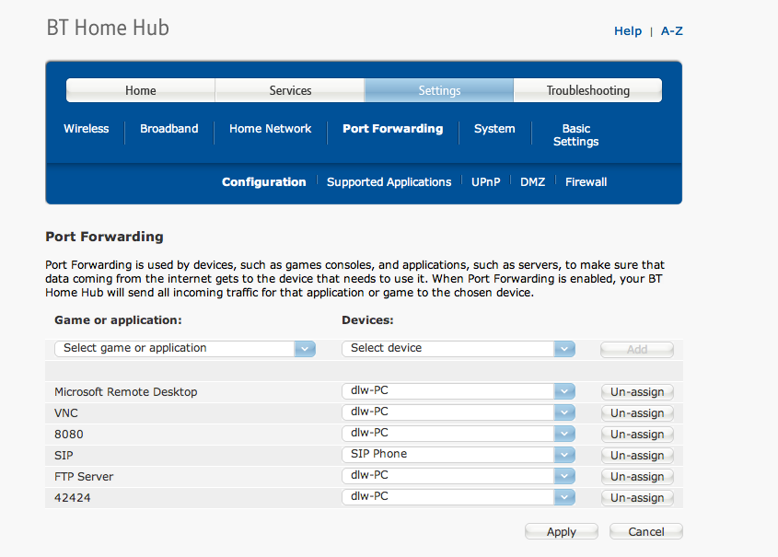Un-assign the SIP rule
The height and width of the screenshot is (557, 778).
637,456
